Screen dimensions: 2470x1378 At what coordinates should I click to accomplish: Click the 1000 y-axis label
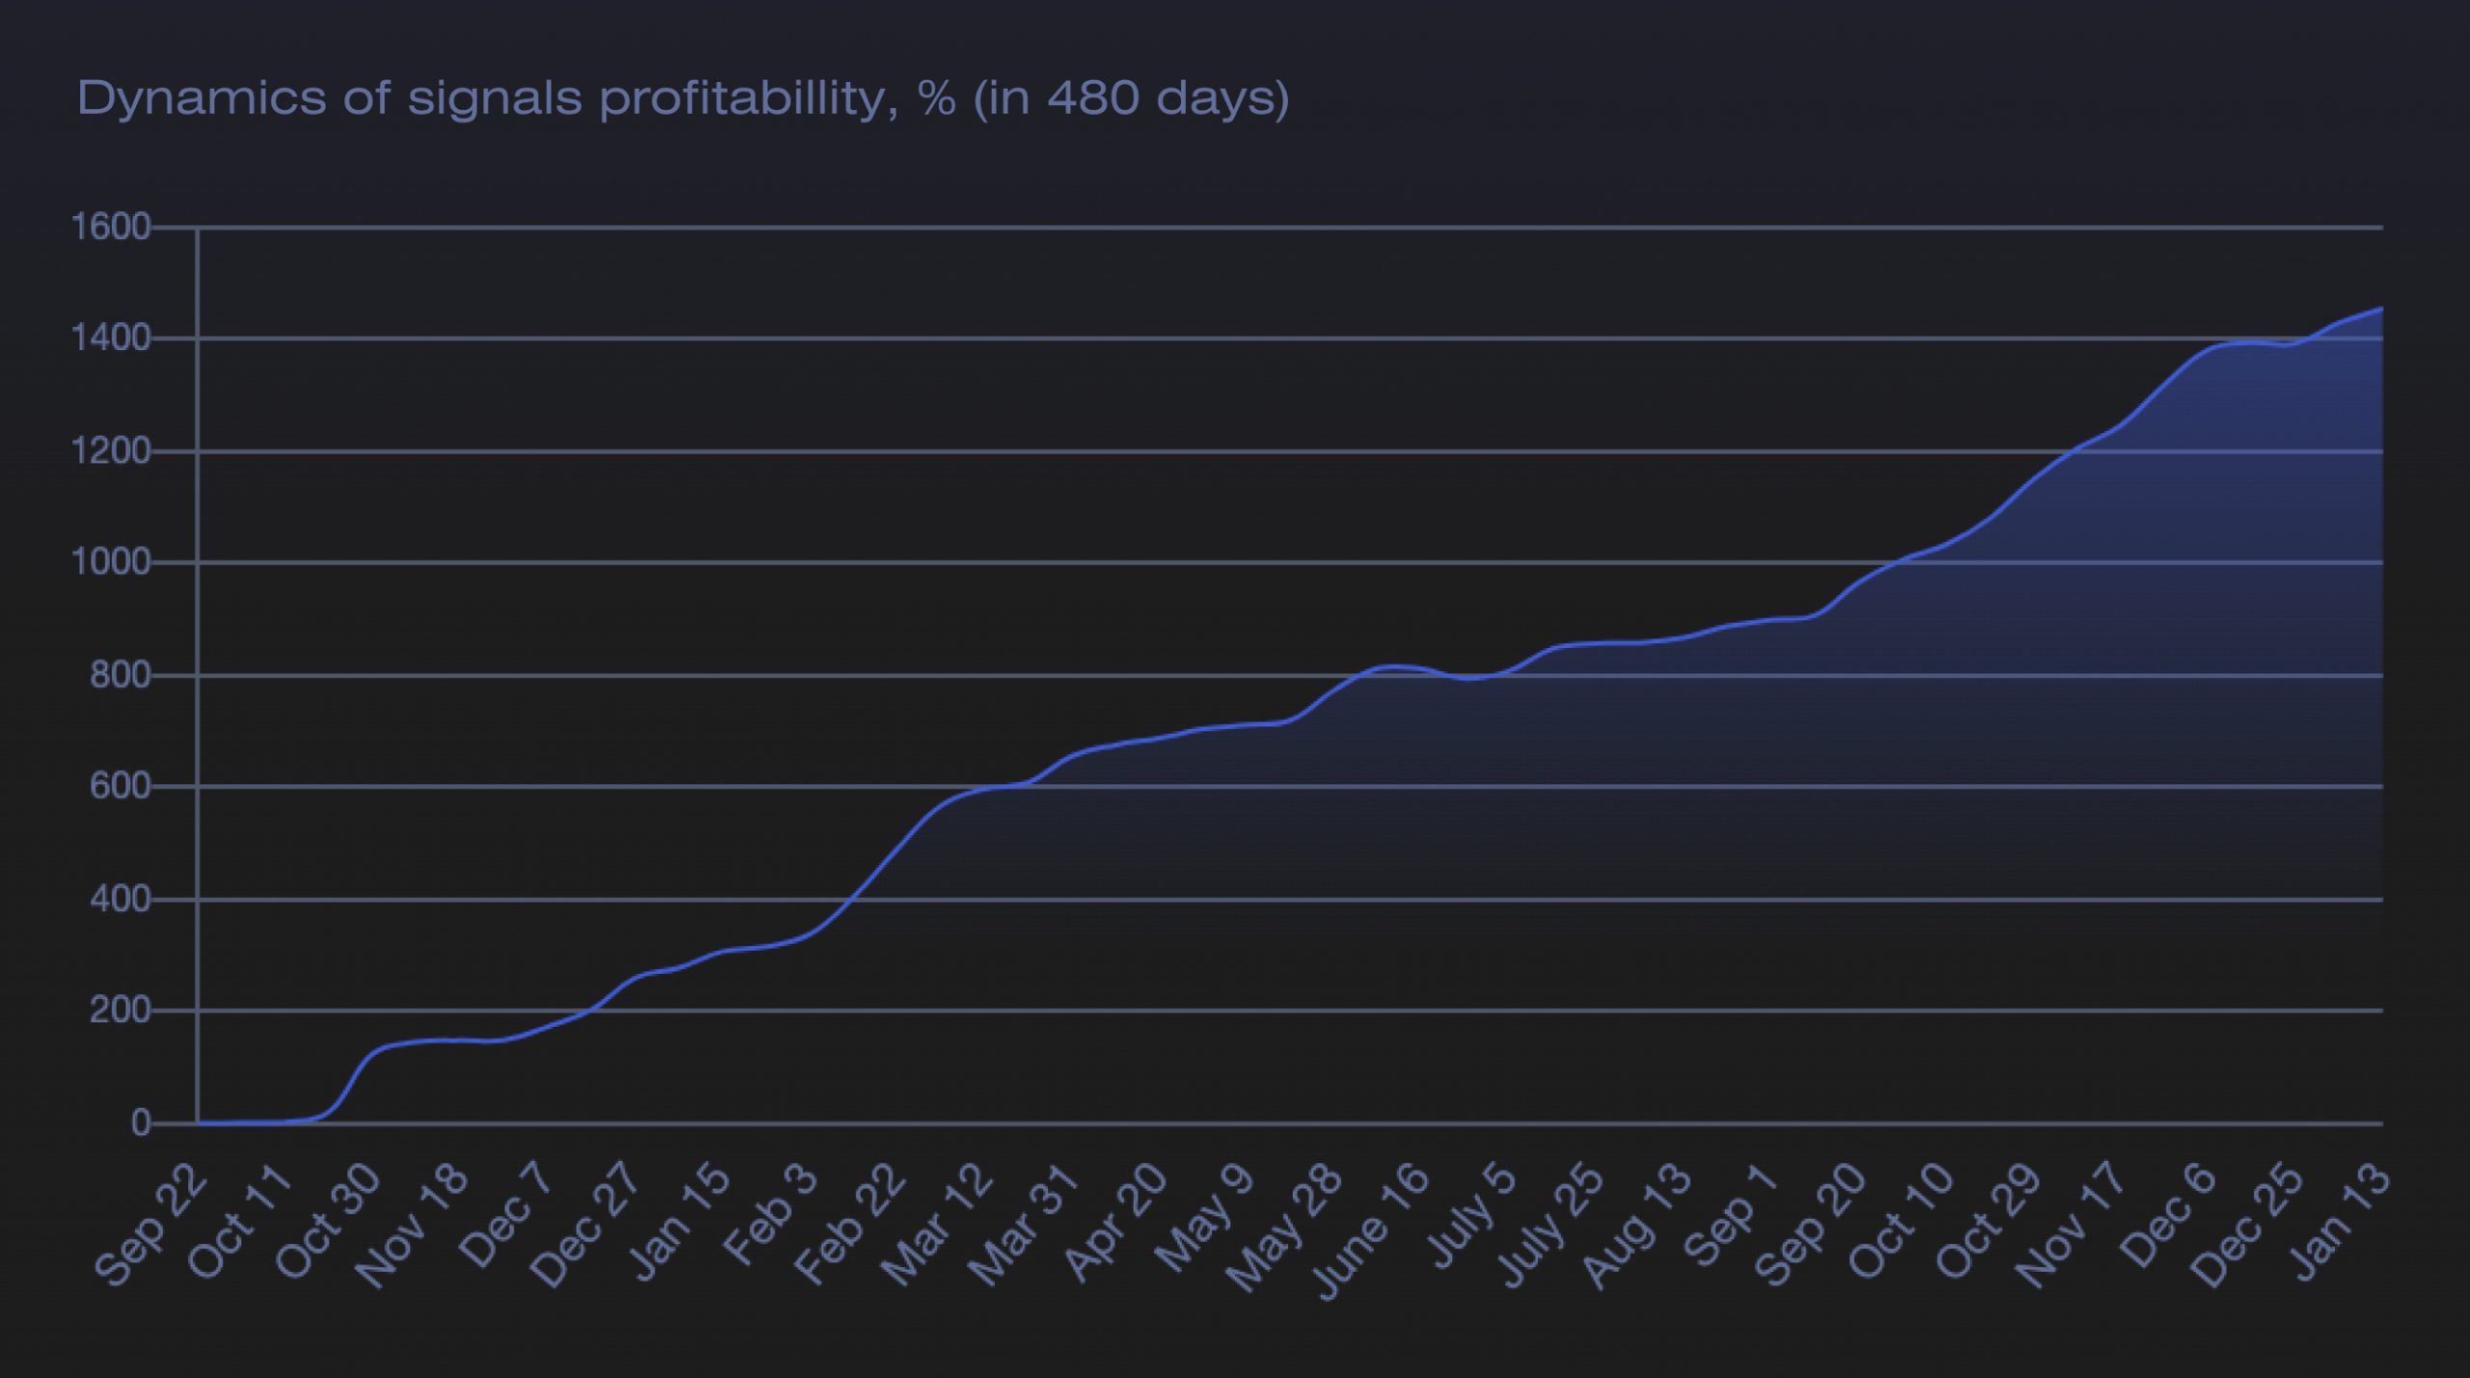coord(111,562)
